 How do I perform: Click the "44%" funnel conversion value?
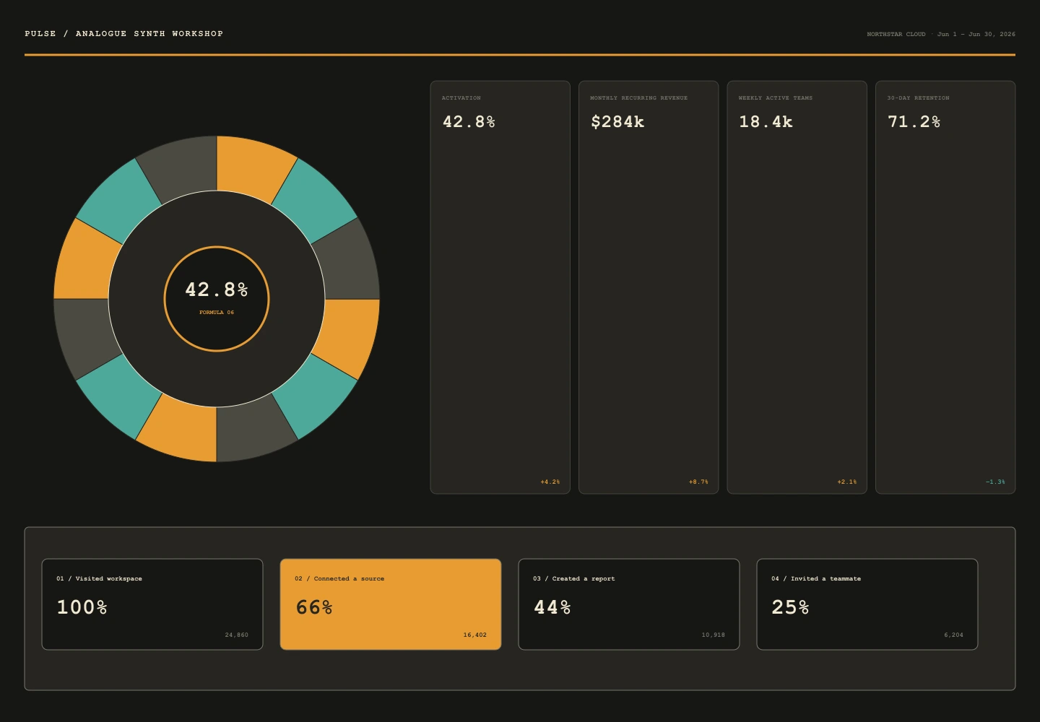coord(552,607)
